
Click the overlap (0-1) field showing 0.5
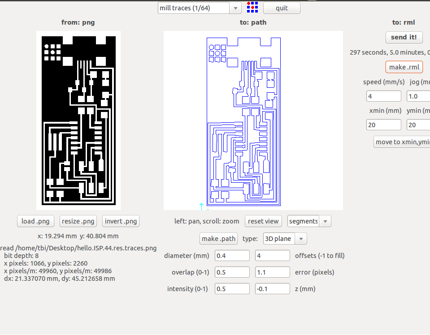click(232, 272)
